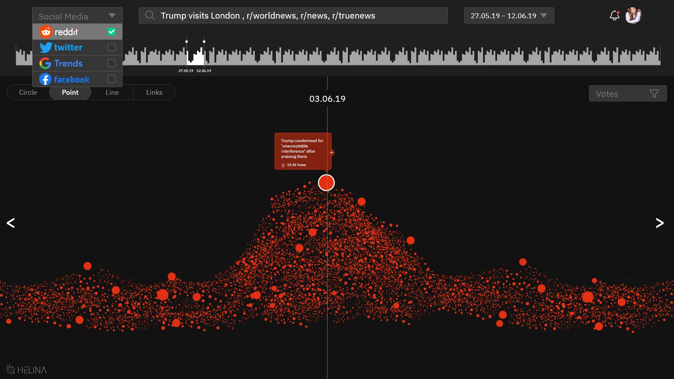The height and width of the screenshot is (379, 674).
Task: Click the Helina logo
Action: 26,370
